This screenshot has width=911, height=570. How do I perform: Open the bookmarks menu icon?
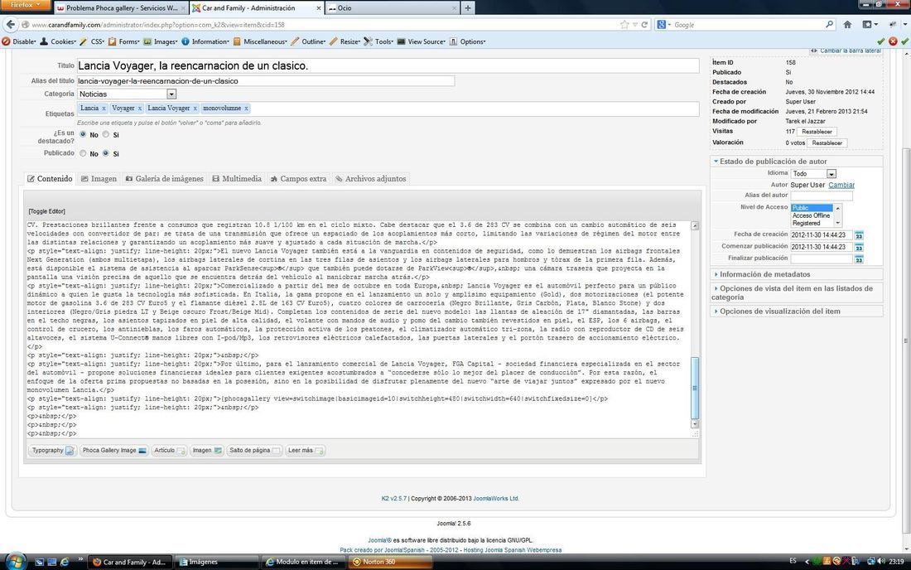(x=870, y=24)
